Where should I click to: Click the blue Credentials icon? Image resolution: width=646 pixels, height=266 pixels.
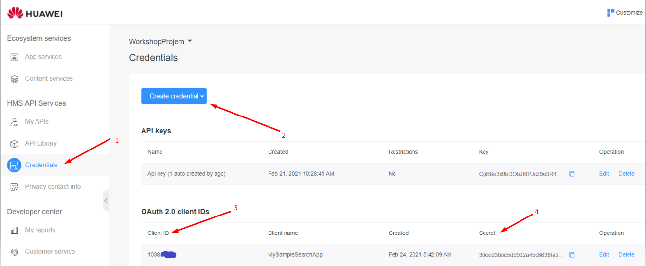click(x=14, y=165)
